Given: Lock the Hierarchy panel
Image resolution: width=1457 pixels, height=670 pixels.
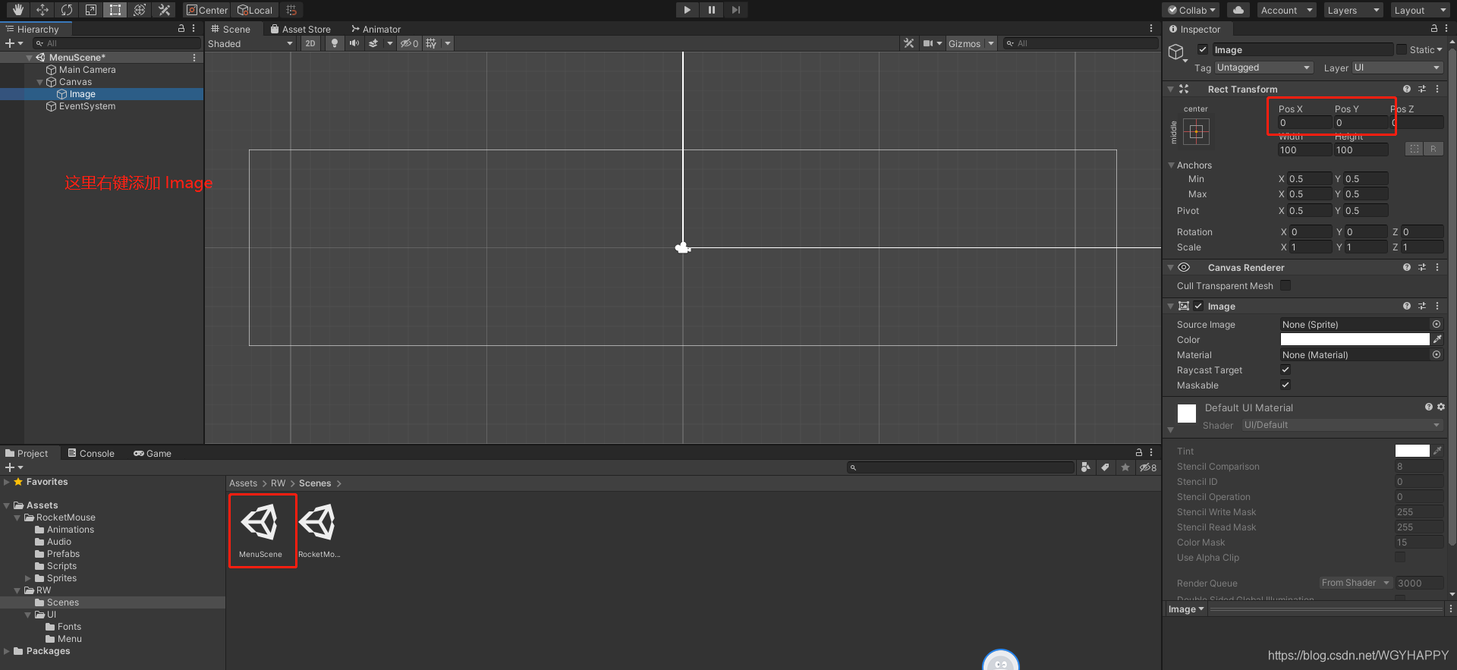Looking at the screenshot, I should click(181, 29).
